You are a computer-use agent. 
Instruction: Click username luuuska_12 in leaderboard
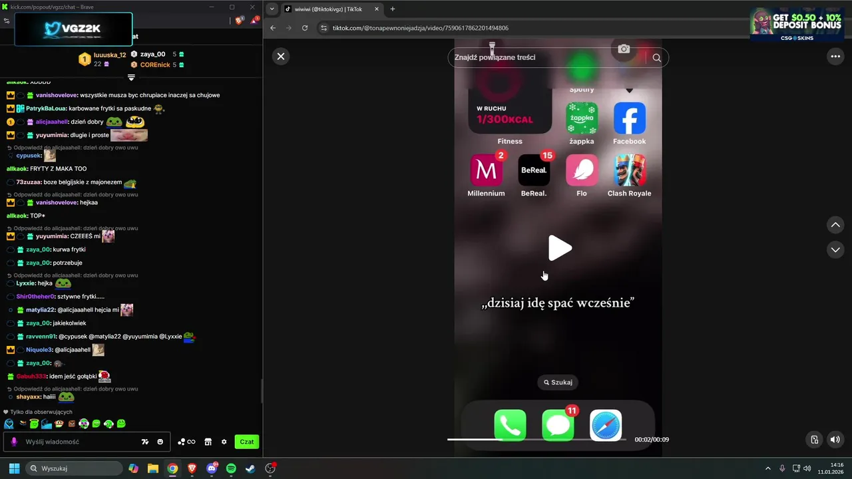tap(110, 55)
